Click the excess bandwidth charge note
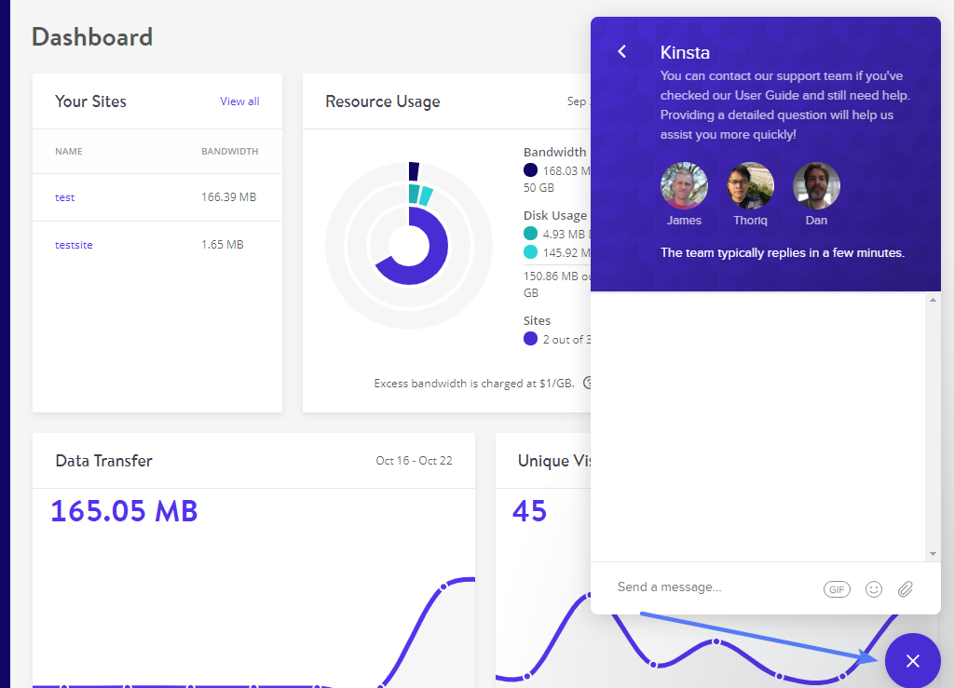 click(474, 384)
